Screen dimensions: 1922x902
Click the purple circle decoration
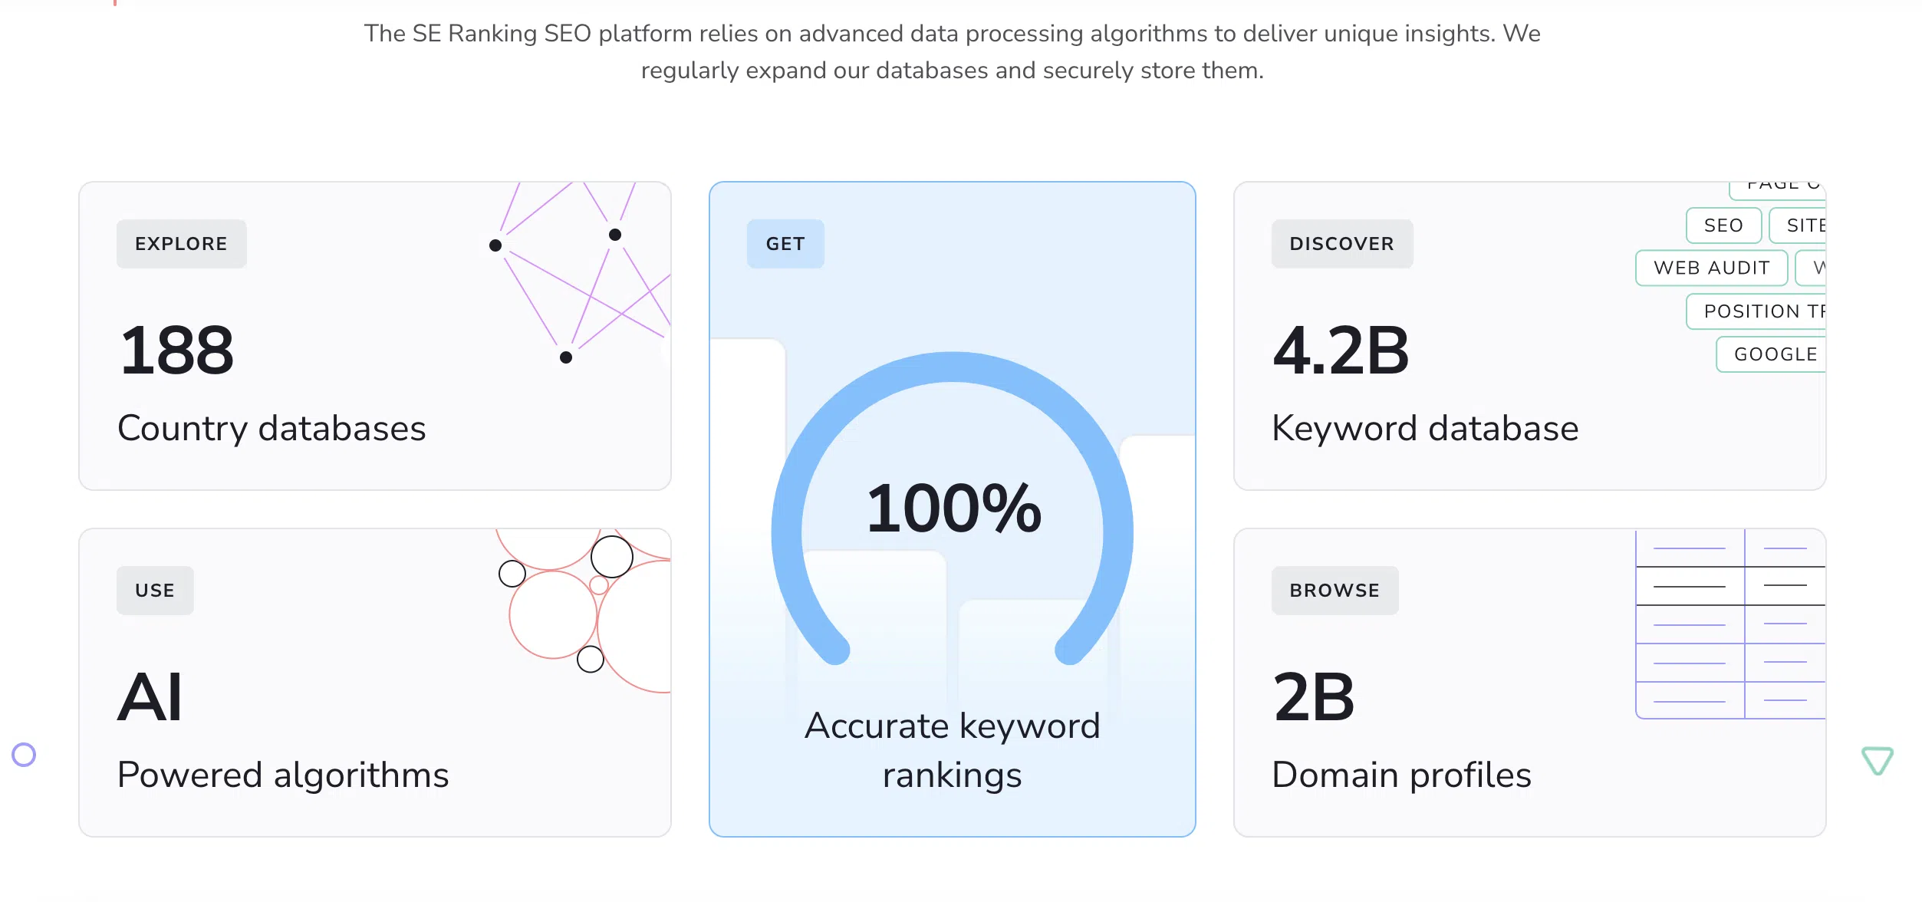point(24,755)
